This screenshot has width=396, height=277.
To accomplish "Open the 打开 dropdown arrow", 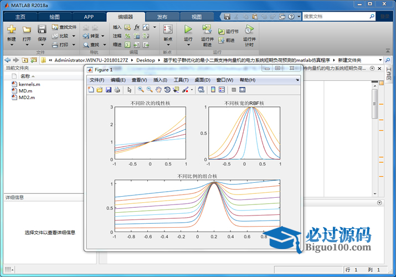I will [x=27, y=45].
